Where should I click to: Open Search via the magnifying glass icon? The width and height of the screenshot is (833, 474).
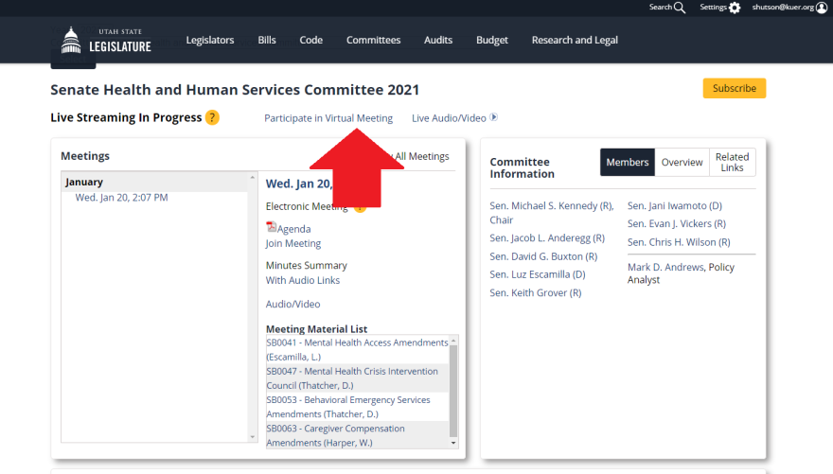[x=680, y=8]
